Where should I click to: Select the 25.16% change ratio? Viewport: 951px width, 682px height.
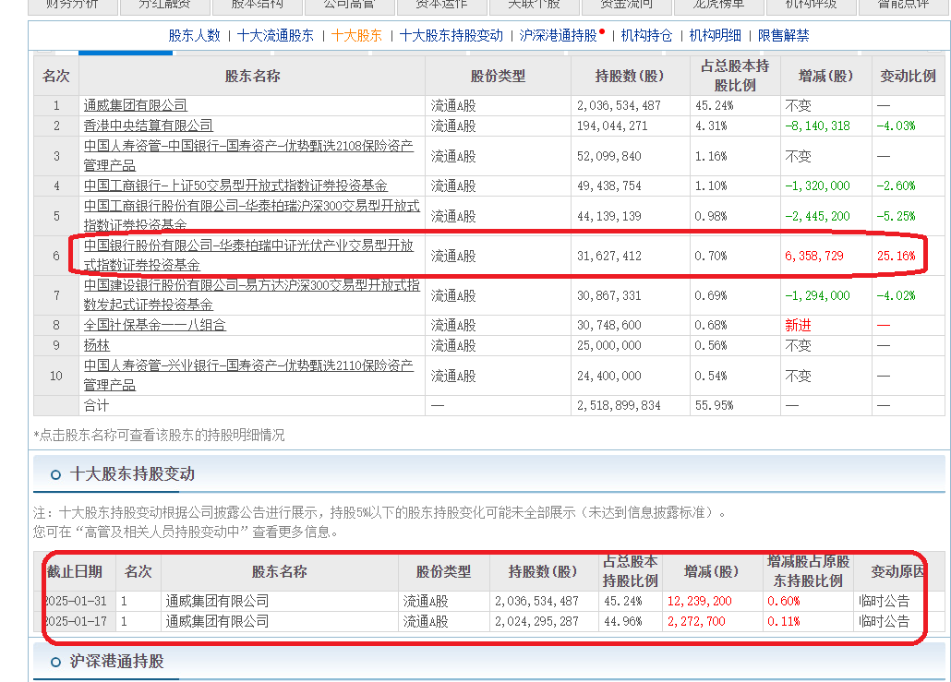click(x=896, y=256)
